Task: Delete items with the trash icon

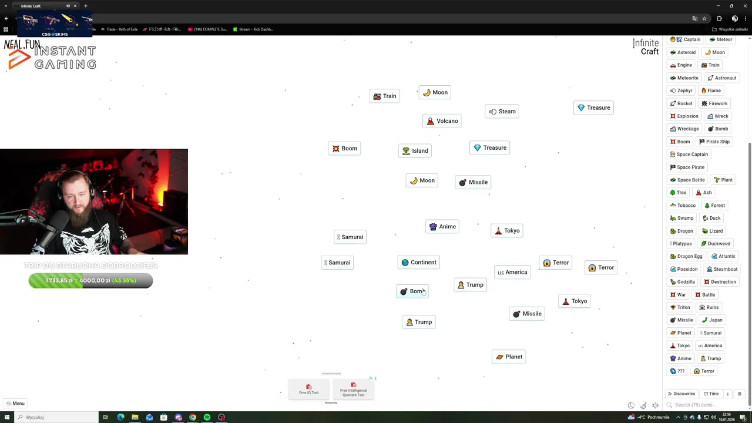Action: click(740, 394)
